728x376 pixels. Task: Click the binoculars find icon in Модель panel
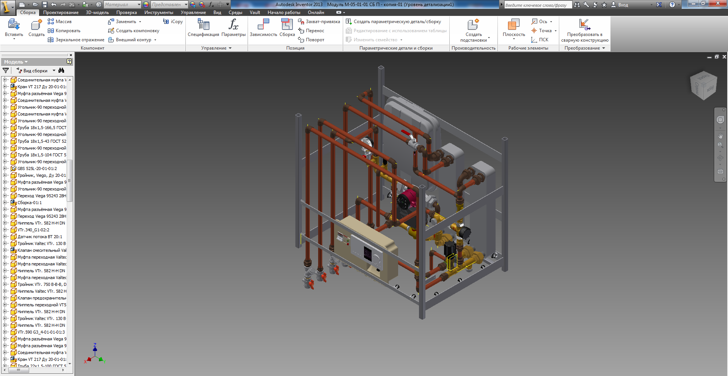pos(61,70)
